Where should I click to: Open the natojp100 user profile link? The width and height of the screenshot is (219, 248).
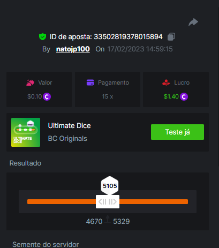[73, 49]
